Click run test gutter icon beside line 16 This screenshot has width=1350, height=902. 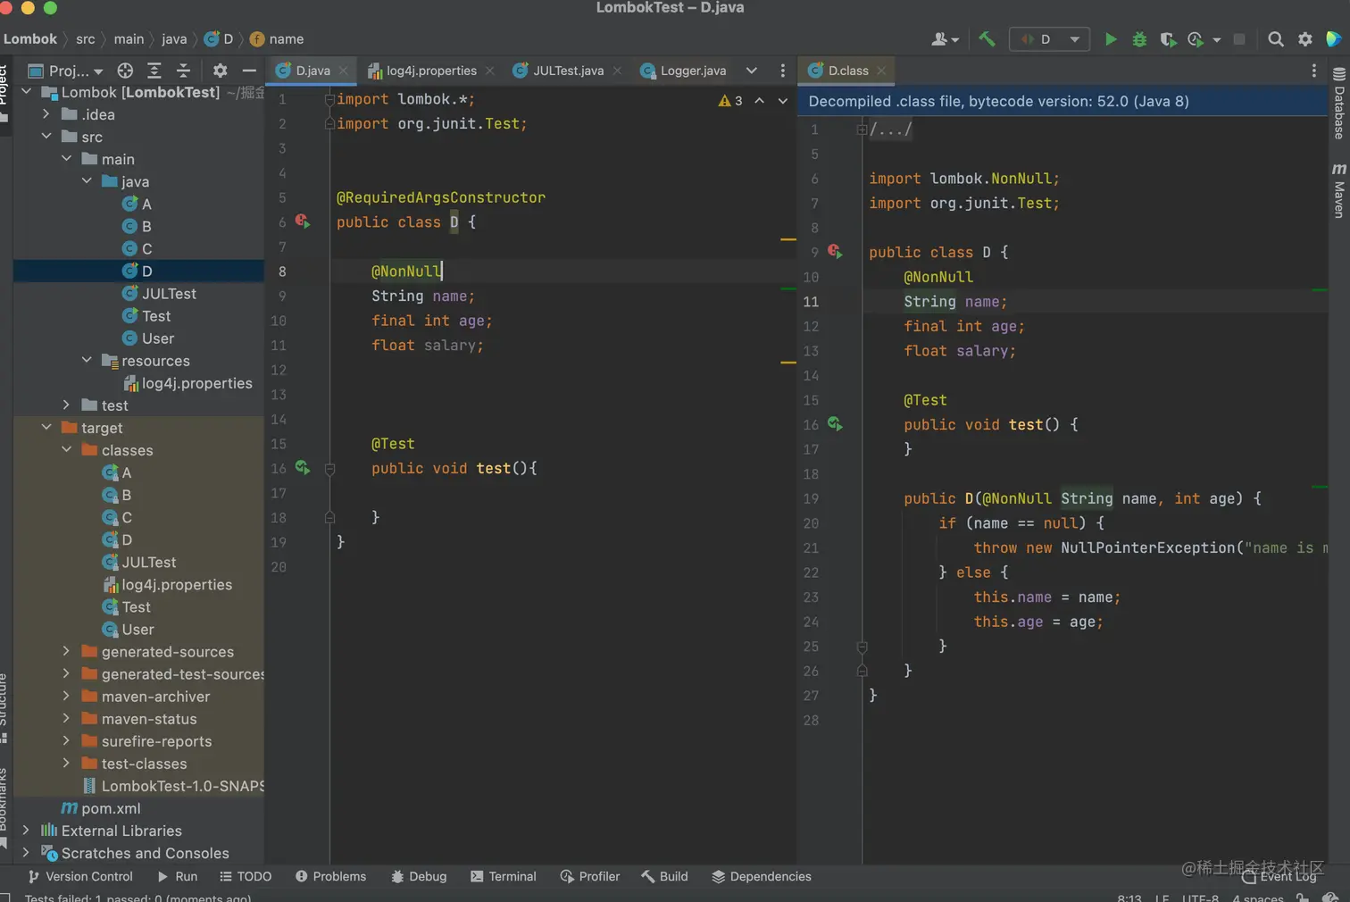point(302,467)
